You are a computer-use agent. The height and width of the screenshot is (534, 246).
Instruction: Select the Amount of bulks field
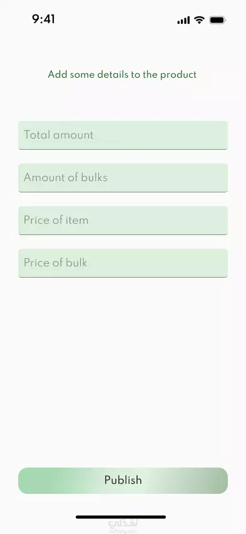tap(123, 178)
